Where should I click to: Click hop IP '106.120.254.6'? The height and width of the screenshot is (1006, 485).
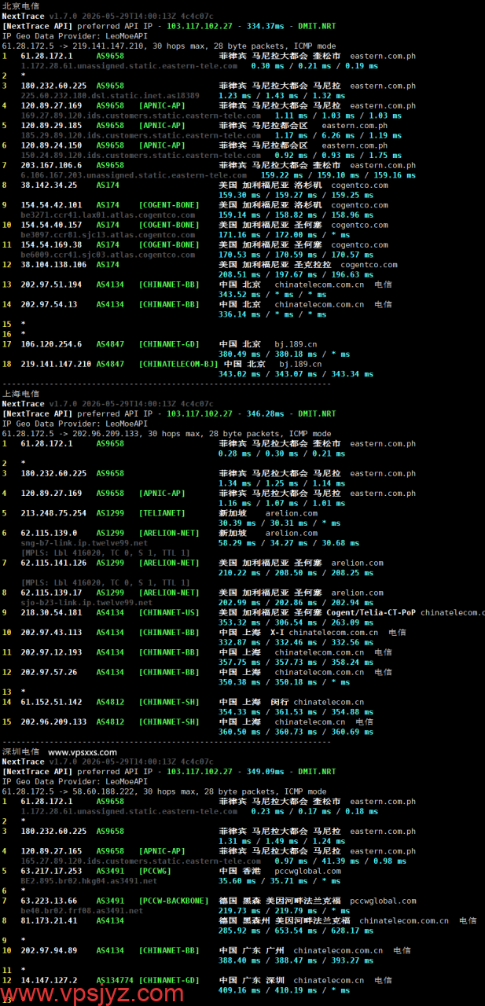[x=51, y=344]
